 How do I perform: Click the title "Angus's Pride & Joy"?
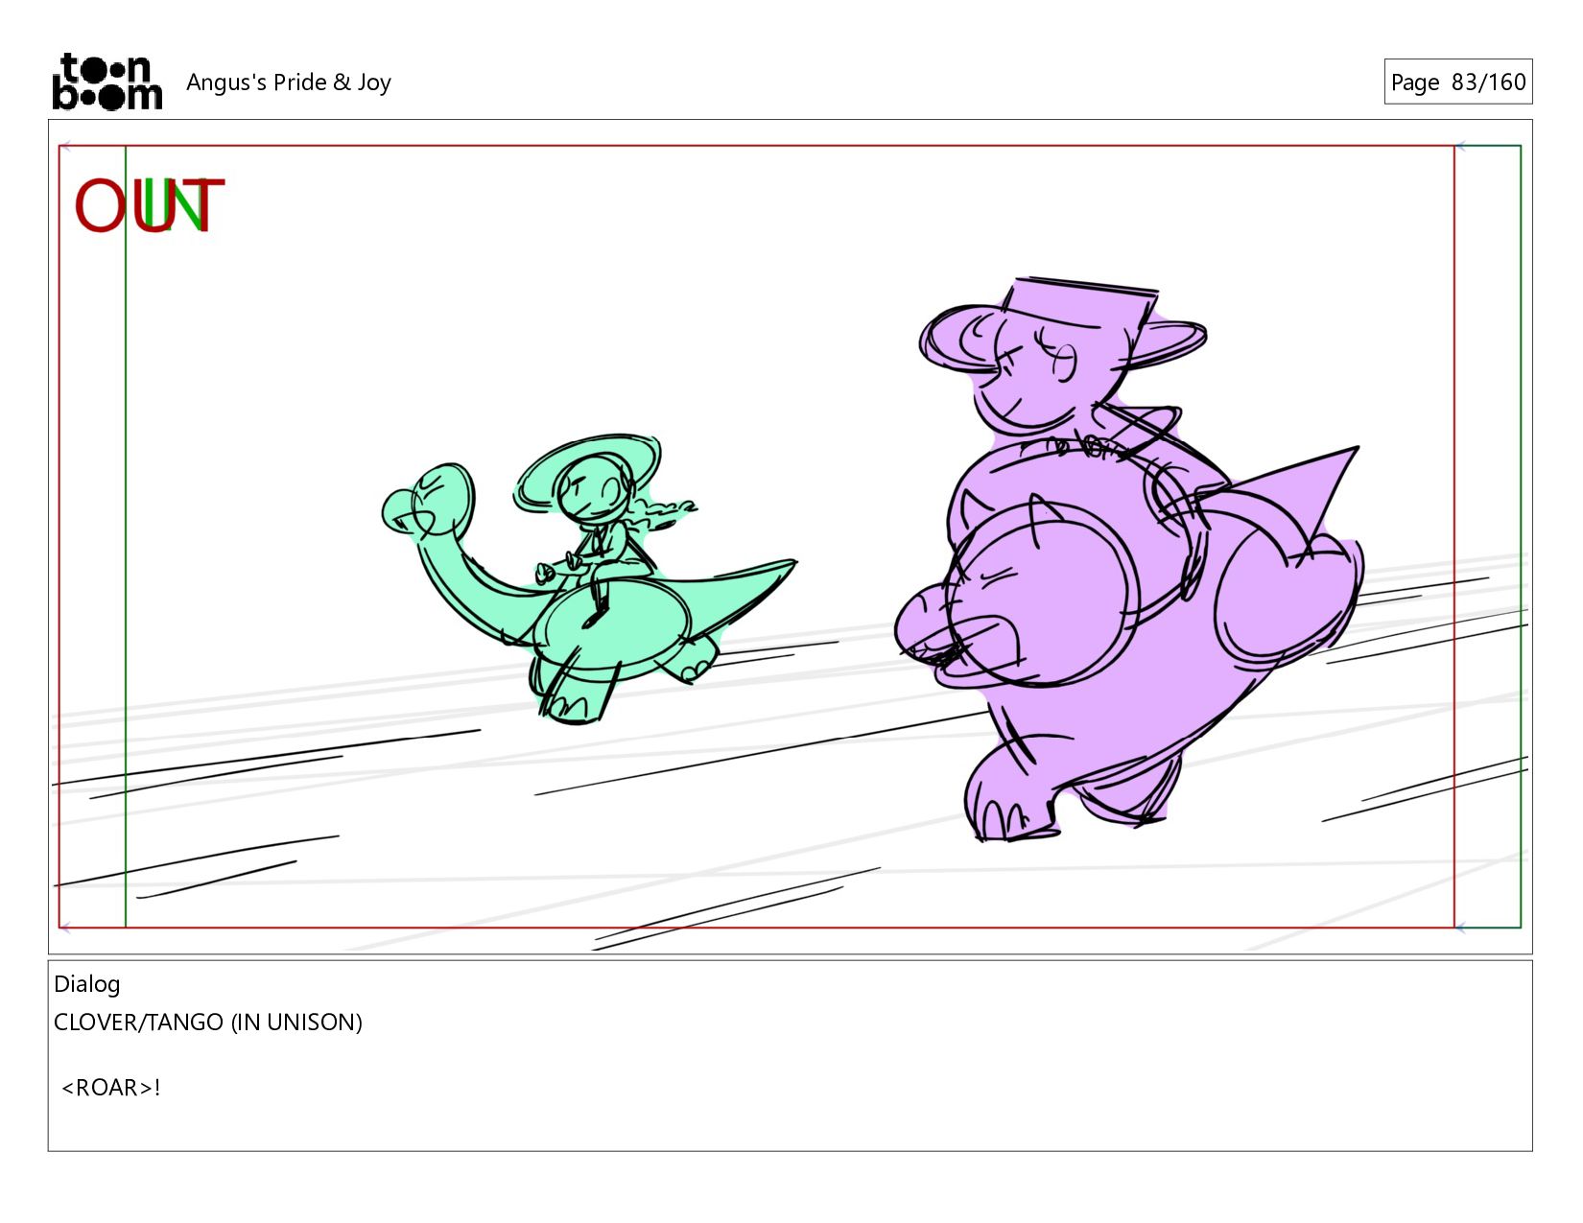(x=289, y=82)
